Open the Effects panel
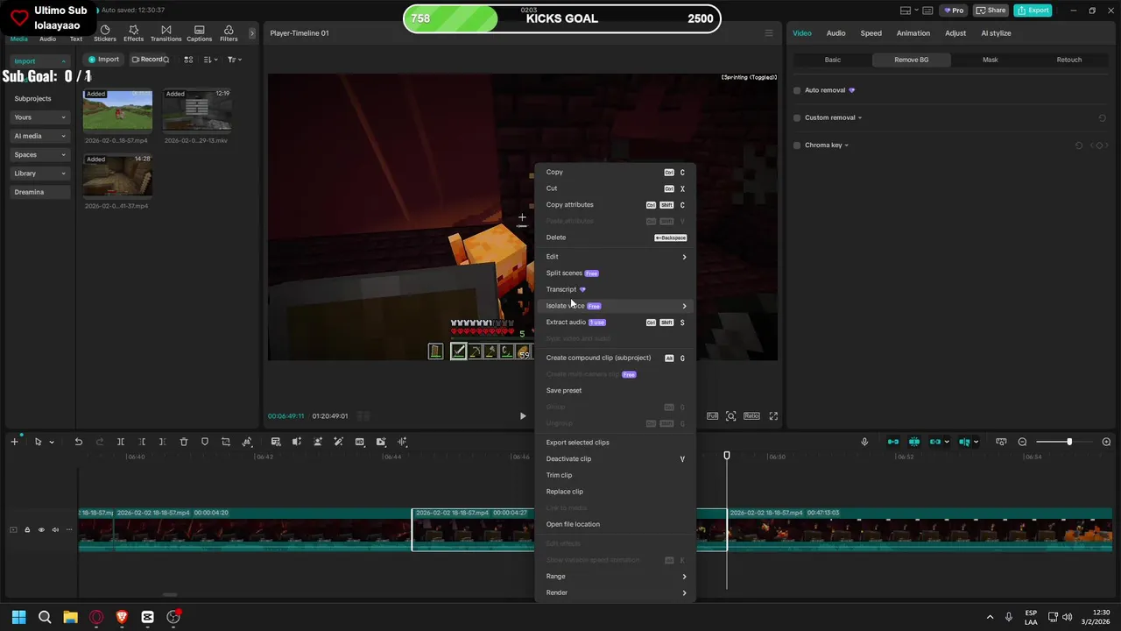 pyautogui.click(x=133, y=33)
